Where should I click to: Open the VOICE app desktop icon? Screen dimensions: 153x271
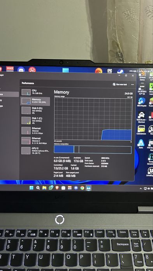(10, 69)
